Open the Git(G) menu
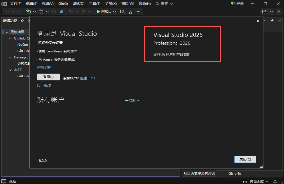This screenshot has width=284, height=184. (x=63, y=4)
